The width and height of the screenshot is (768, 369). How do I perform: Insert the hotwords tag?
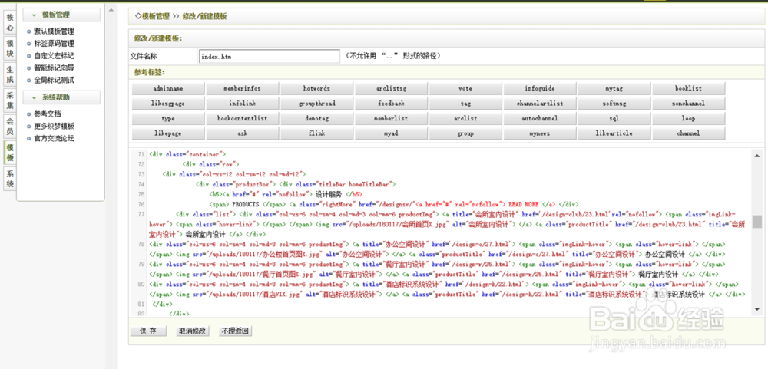tap(317, 88)
